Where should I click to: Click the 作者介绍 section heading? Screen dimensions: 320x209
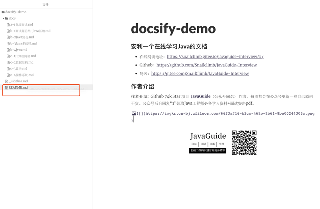(142, 87)
